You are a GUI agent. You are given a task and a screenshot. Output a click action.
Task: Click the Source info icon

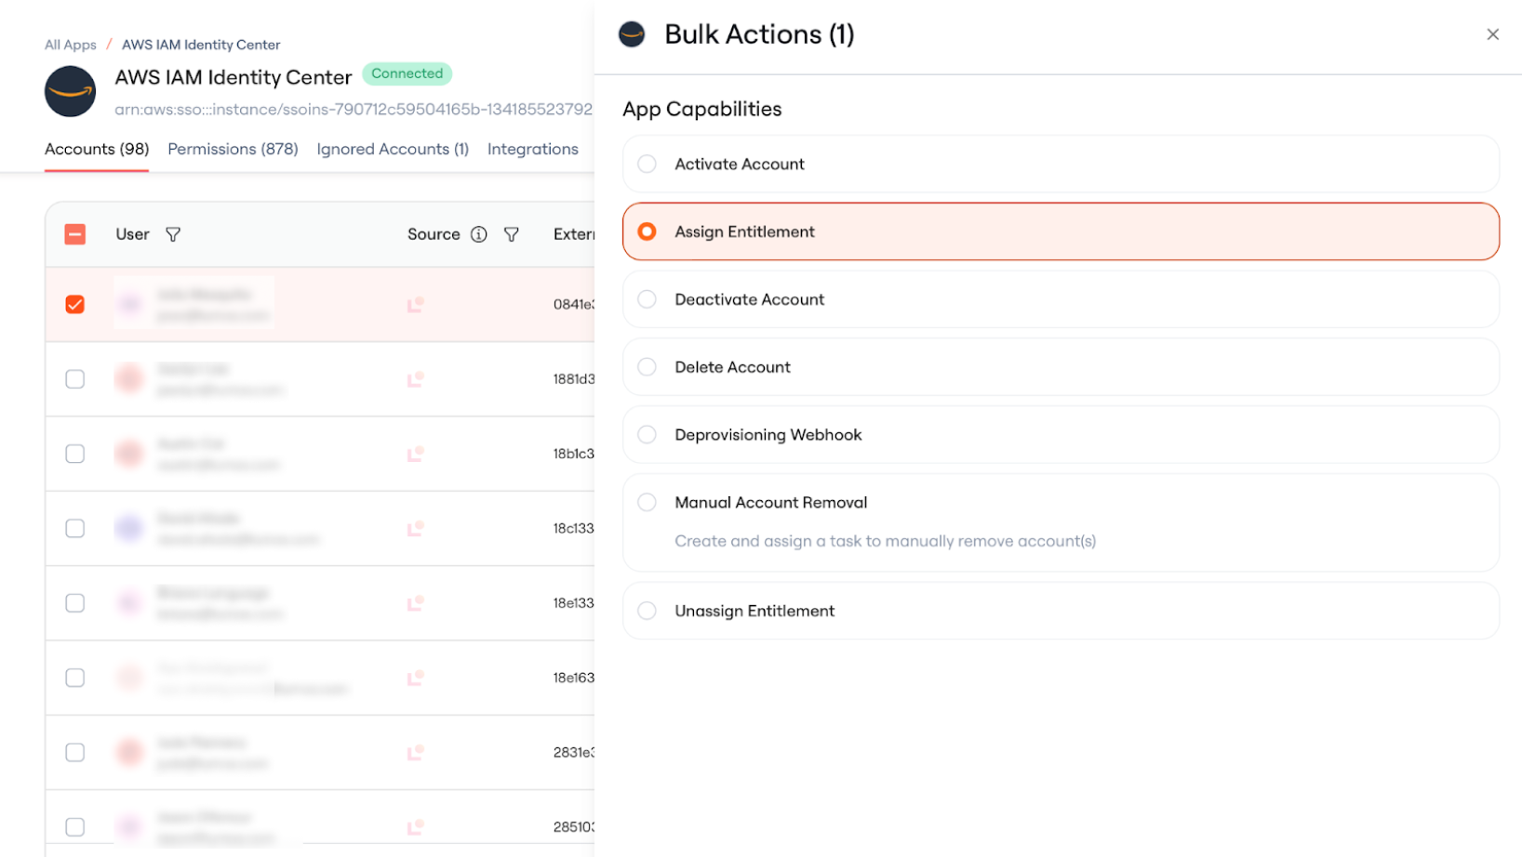[479, 234]
